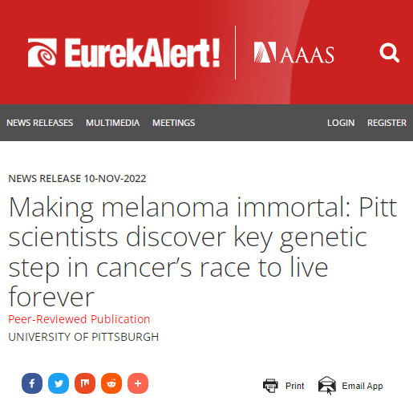
Task: Click the Peer-Reviewed Publication label
Action: click(79, 319)
